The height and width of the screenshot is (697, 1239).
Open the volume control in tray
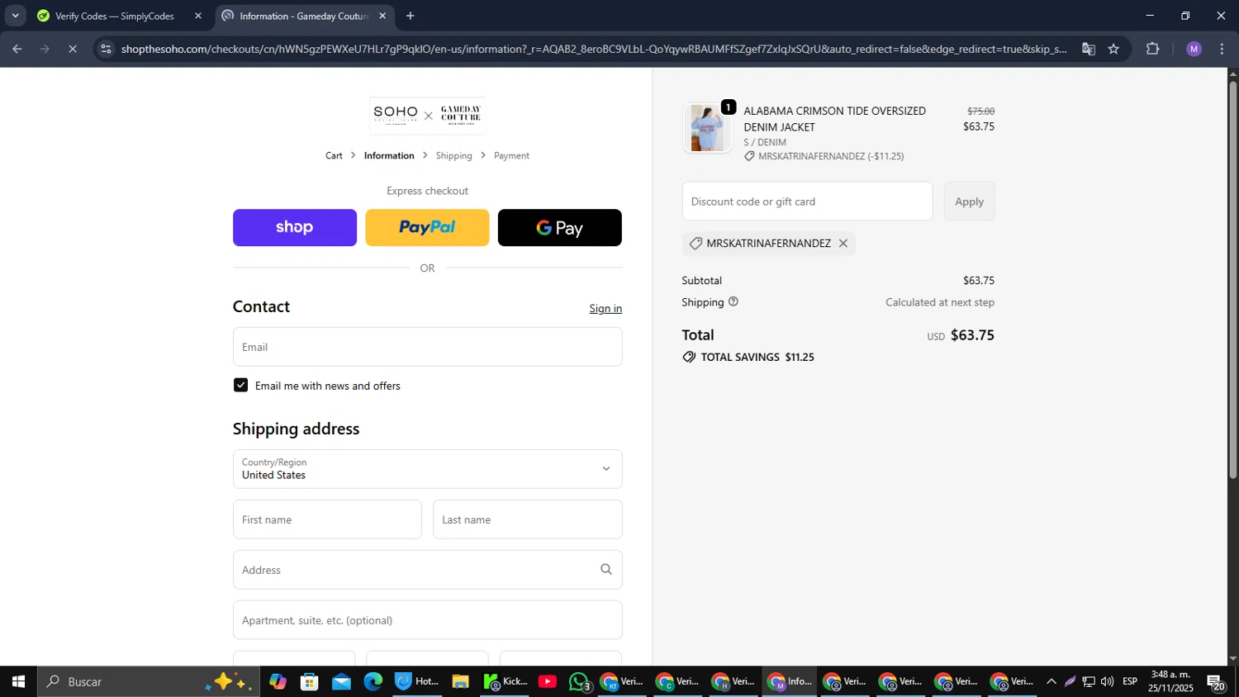[x=1108, y=681]
